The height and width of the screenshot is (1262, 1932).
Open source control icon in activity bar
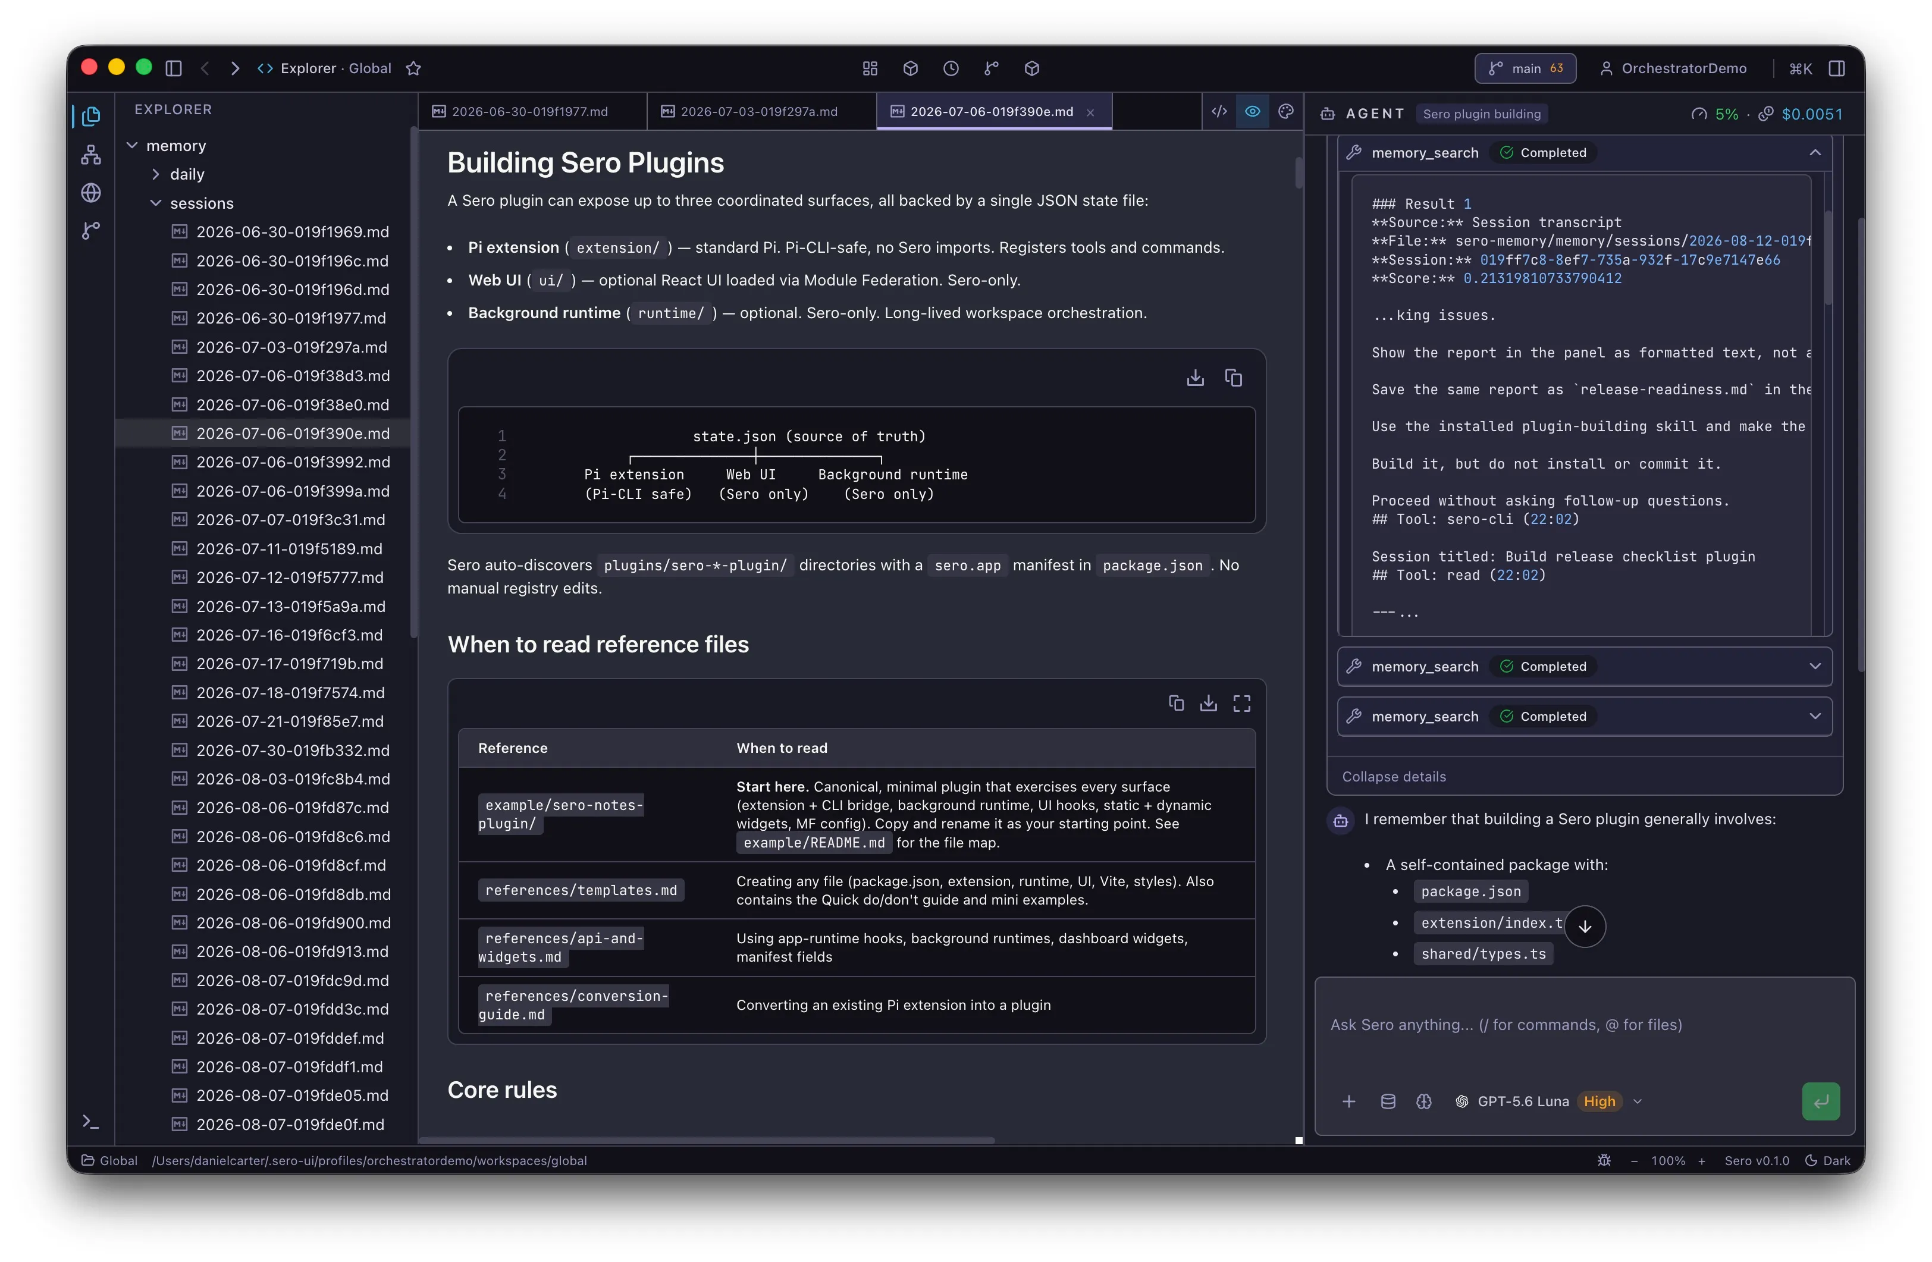[91, 231]
